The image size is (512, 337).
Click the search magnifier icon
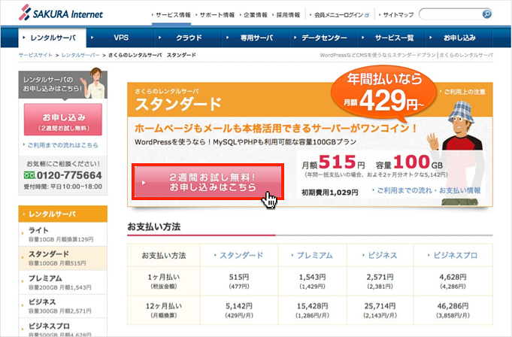point(486,14)
